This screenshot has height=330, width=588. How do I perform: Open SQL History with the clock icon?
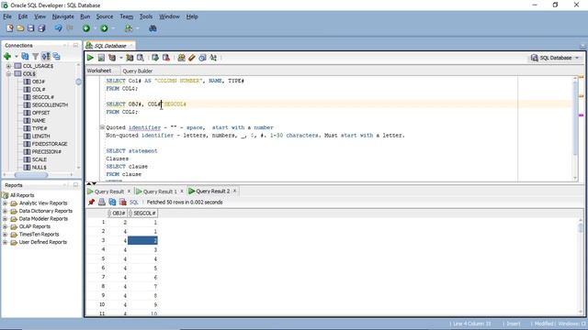pos(202,58)
